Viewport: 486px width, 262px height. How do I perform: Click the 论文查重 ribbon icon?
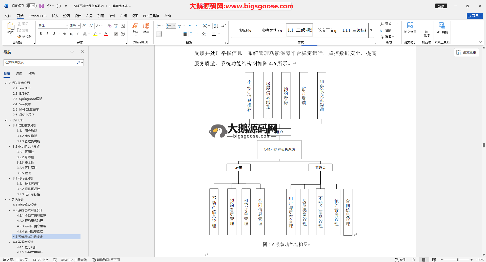click(x=410, y=28)
